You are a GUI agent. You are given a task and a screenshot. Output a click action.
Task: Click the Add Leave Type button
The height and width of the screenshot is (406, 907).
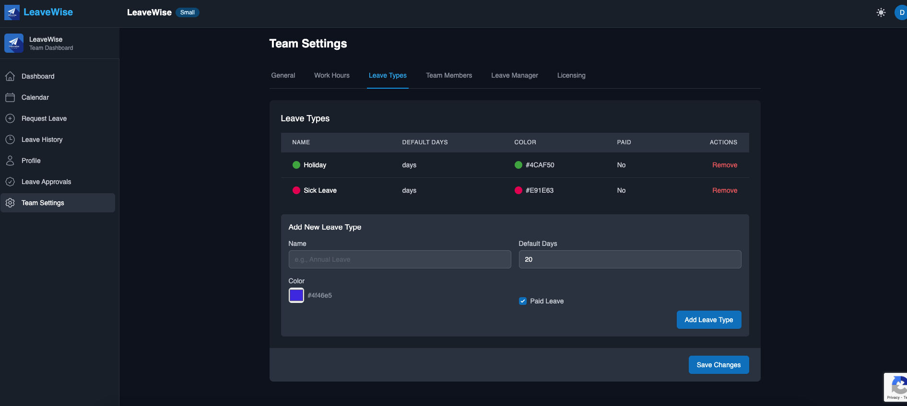click(709, 320)
